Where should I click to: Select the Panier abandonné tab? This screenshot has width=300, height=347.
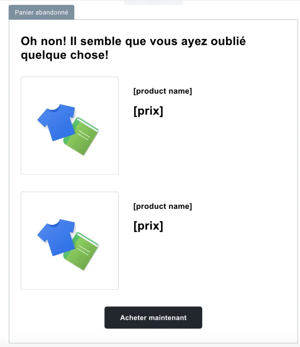pyautogui.click(x=42, y=12)
